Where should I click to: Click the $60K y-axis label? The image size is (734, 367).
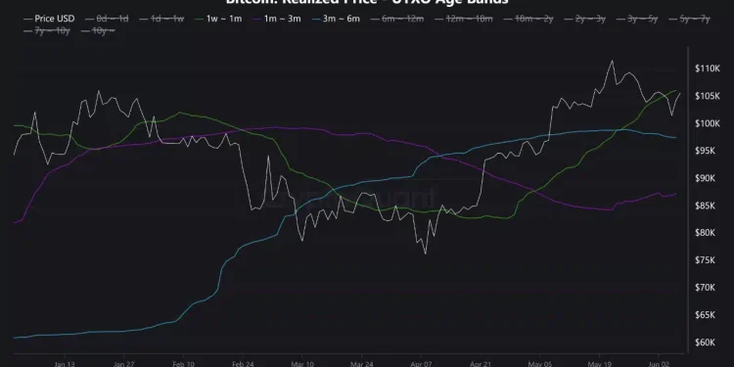[x=706, y=343]
